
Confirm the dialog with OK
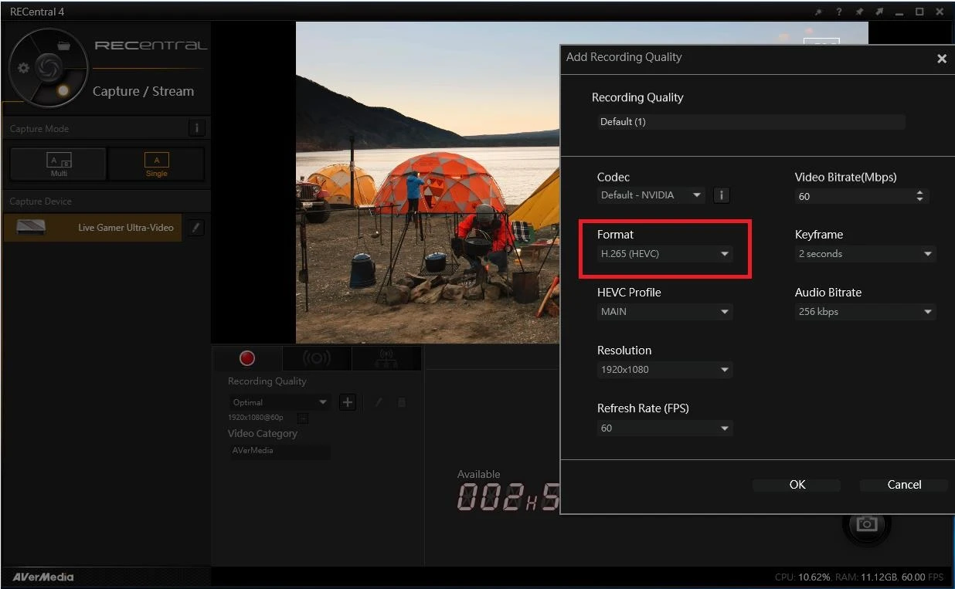797,485
